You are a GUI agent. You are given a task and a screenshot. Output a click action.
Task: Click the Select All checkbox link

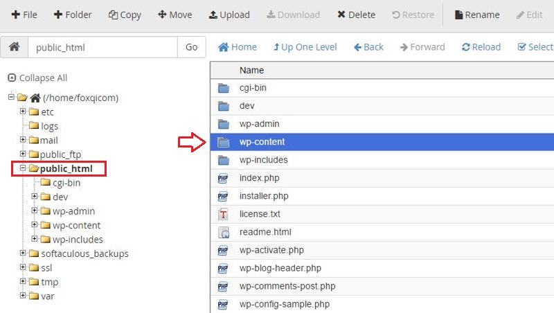(x=535, y=47)
